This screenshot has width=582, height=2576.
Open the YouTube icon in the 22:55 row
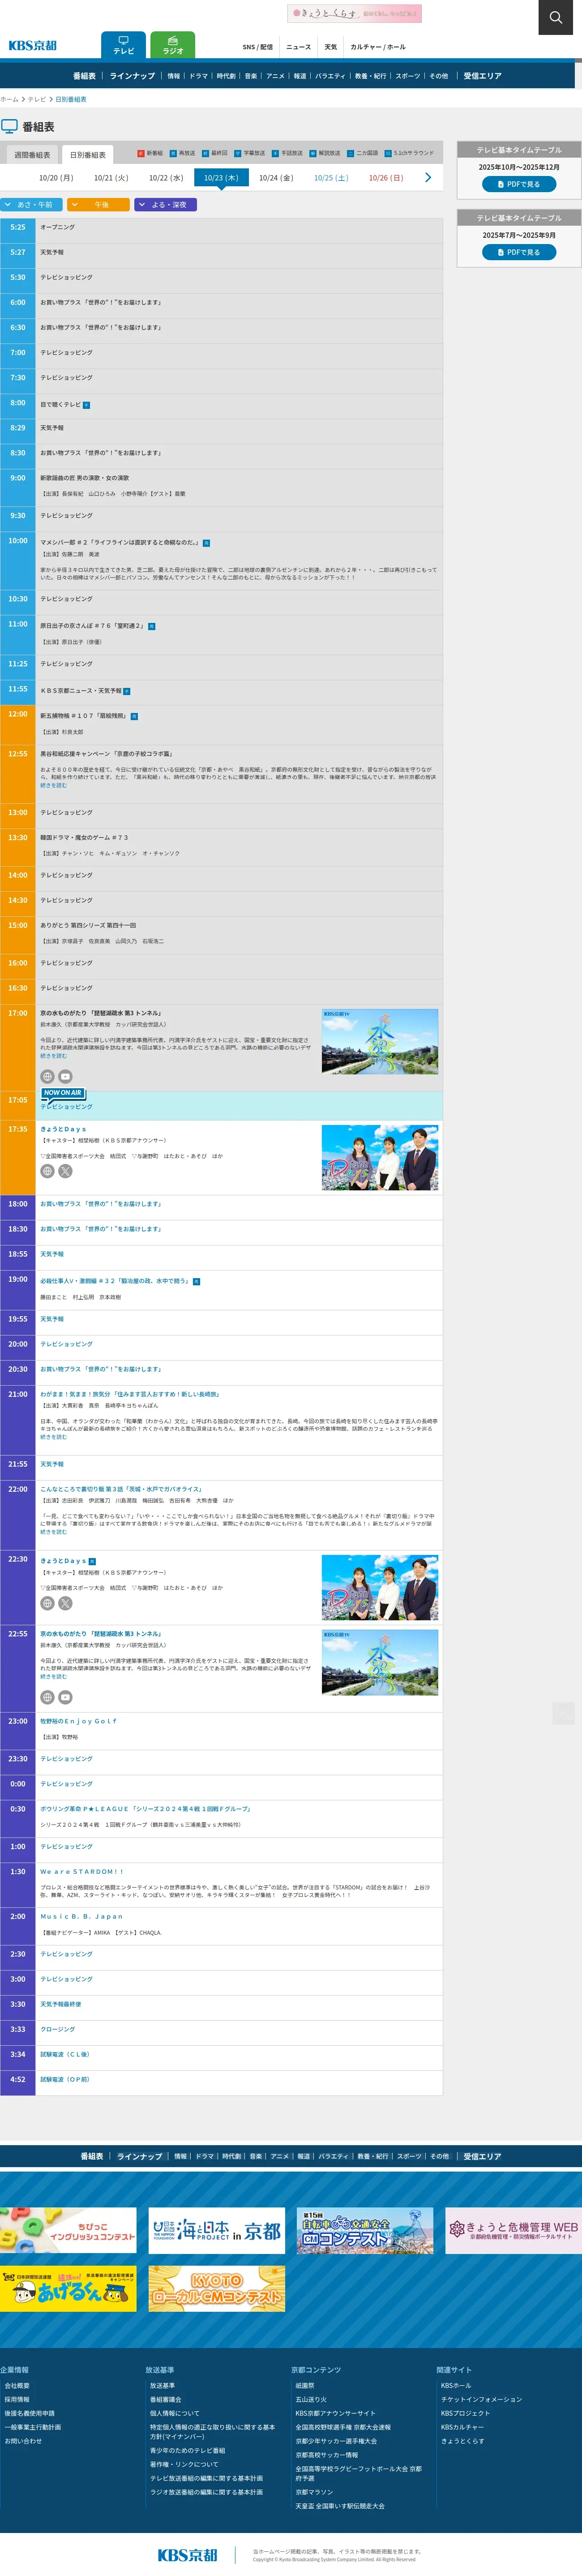[x=65, y=1697]
